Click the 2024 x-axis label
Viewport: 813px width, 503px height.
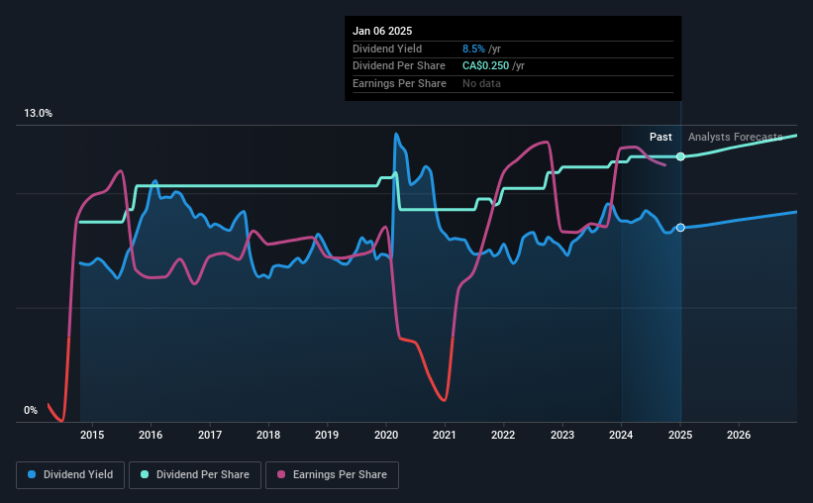click(x=621, y=435)
